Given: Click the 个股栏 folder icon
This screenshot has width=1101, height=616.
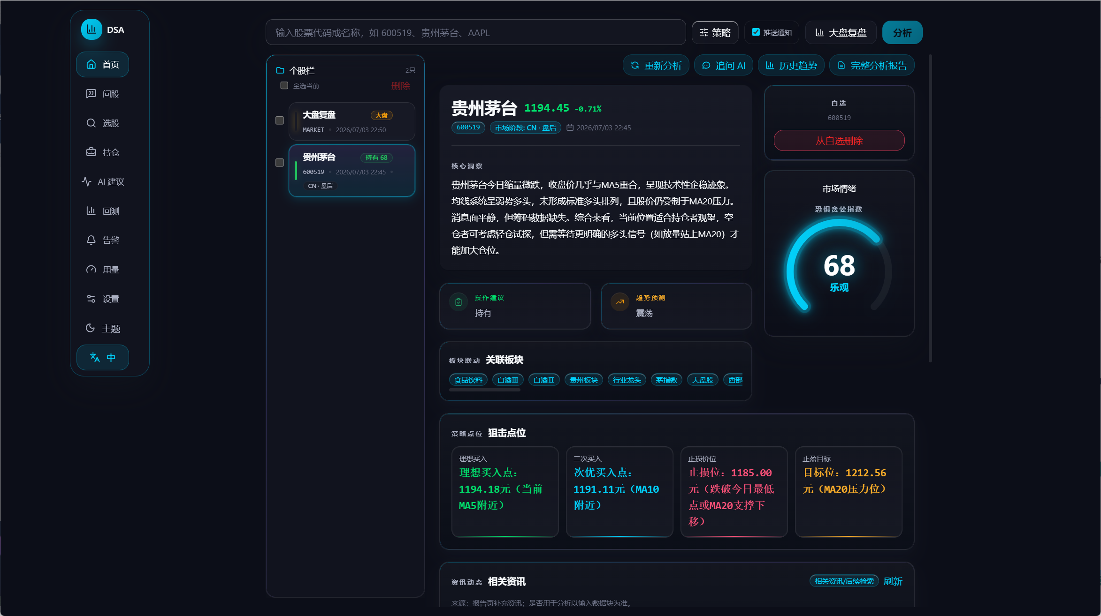Looking at the screenshot, I should tap(280, 70).
